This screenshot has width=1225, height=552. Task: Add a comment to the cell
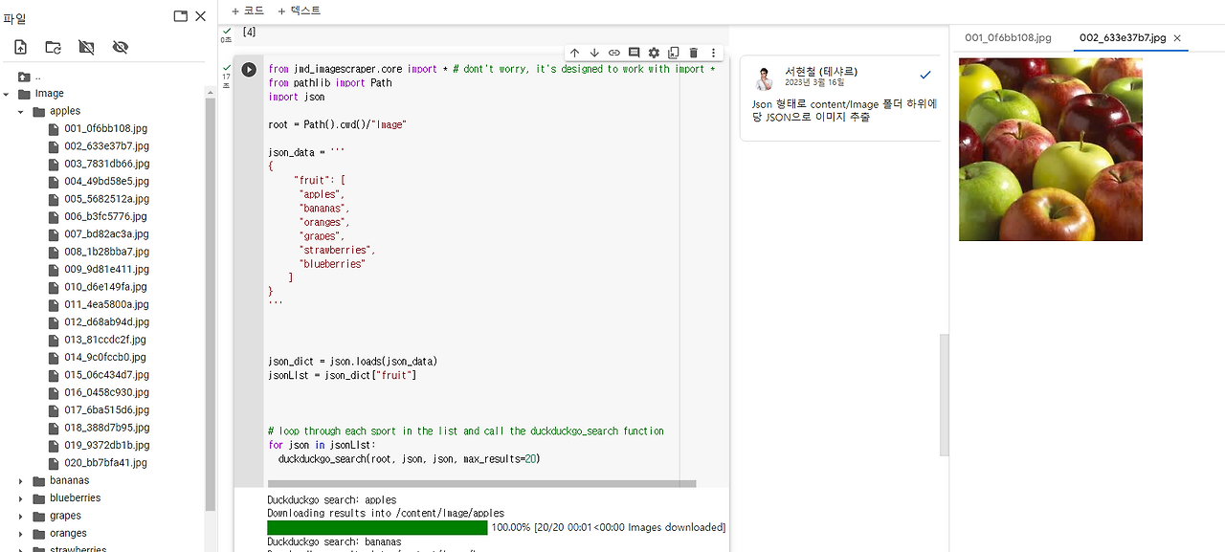click(633, 54)
